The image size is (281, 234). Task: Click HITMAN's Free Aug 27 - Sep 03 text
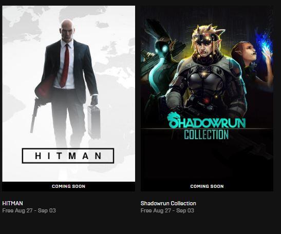(29, 210)
